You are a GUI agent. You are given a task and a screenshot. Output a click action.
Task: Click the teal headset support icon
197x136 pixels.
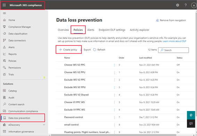coord(191,115)
